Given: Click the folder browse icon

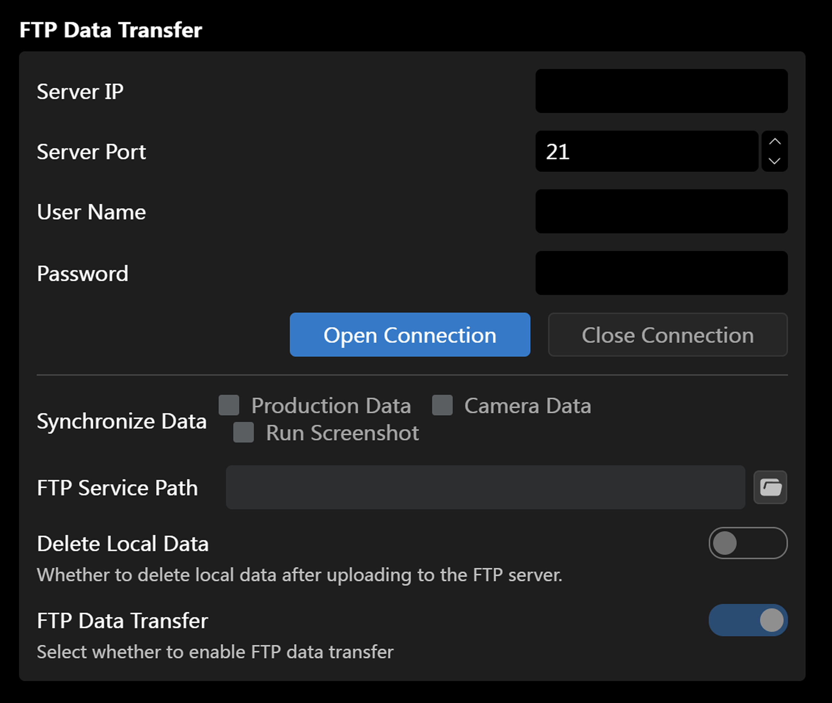Looking at the screenshot, I should 770,487.
